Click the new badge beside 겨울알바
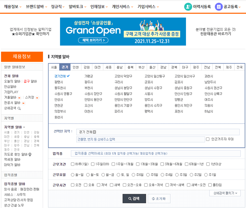 tap(19, 98)
